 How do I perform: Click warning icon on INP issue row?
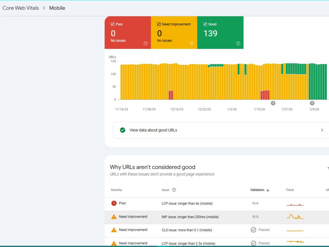[x=114, y=217]
